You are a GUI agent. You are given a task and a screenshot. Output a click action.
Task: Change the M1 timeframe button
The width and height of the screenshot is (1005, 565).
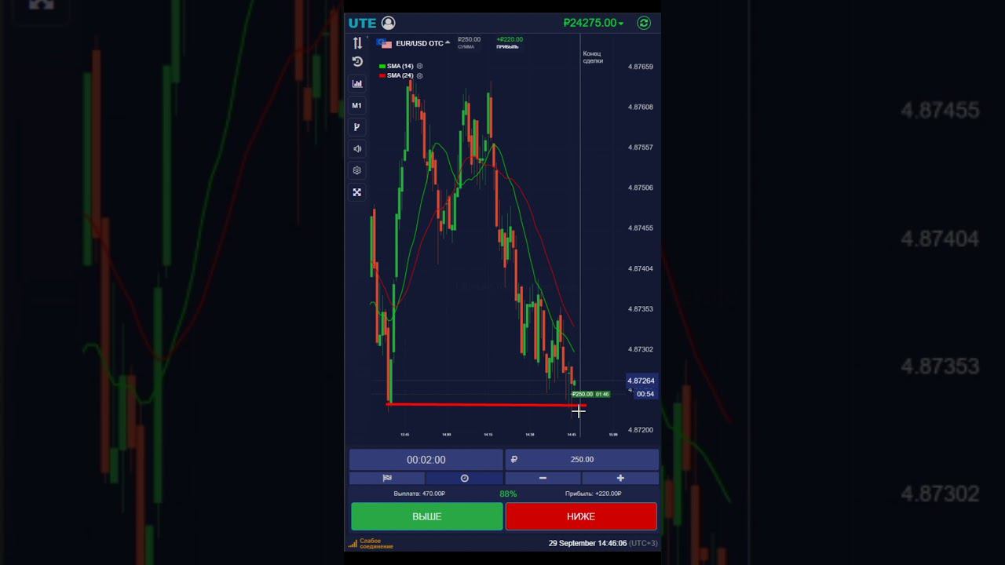357,105
